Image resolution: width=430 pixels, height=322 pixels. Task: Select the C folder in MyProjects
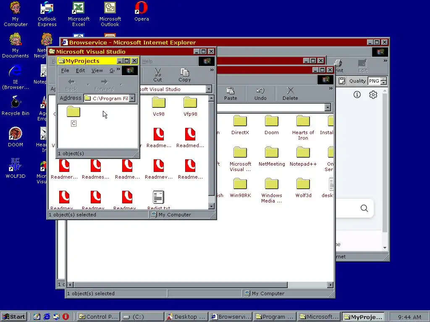(73, 117)
